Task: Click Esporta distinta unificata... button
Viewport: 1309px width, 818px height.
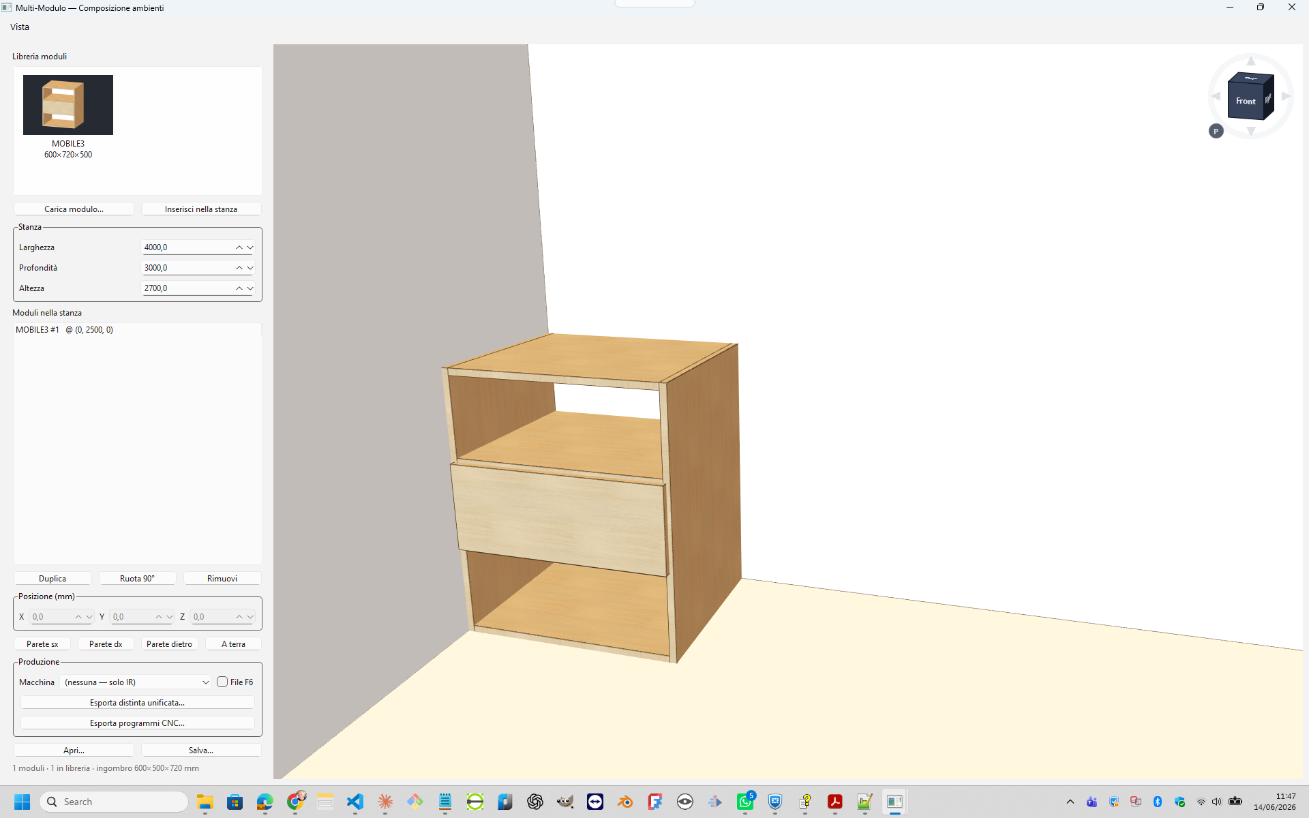Action: coord(137,702)
